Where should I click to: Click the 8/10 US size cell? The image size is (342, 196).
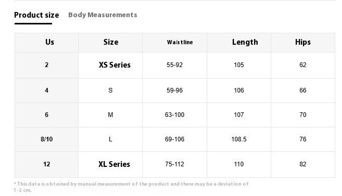point(46,139)
